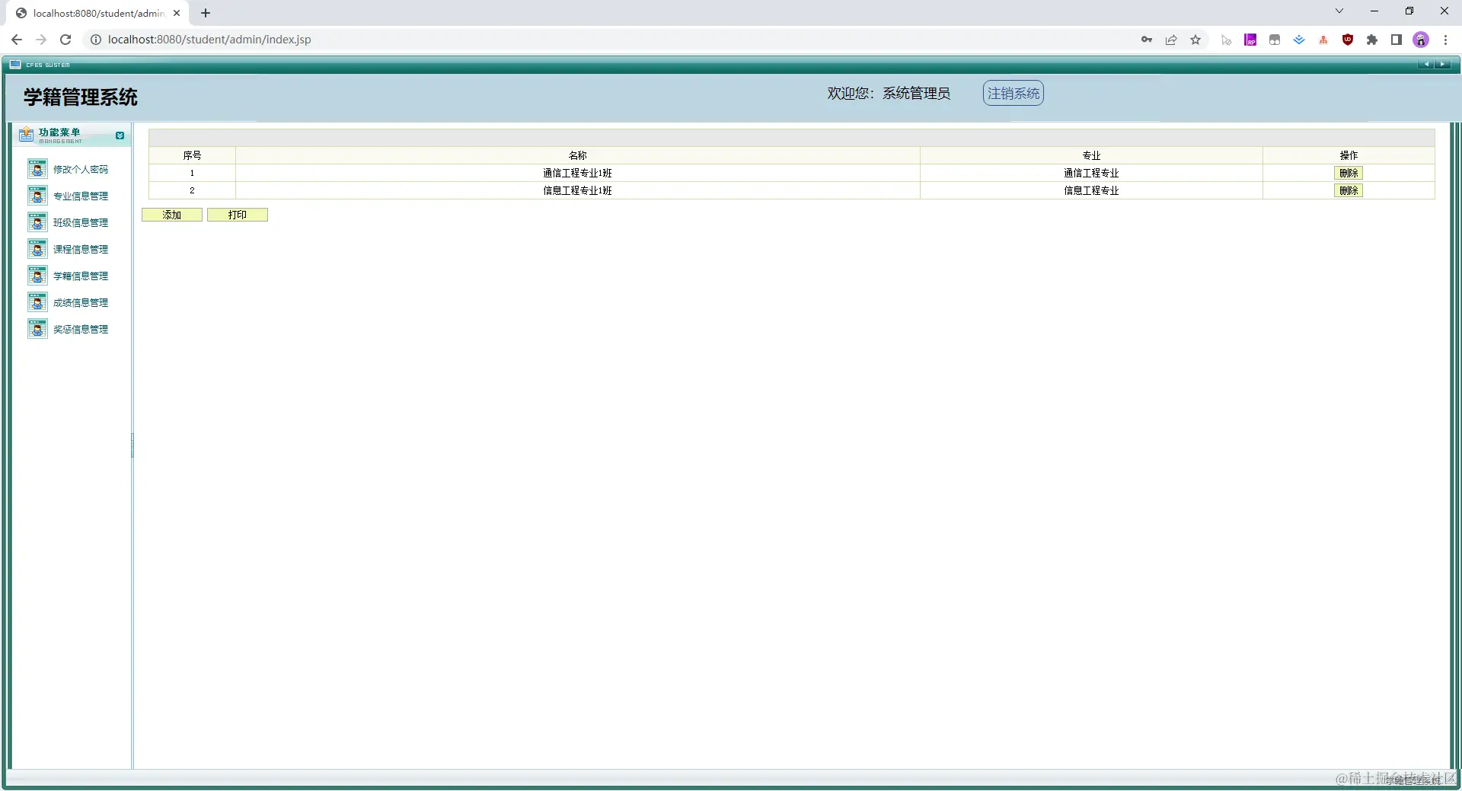Click the orange sitemap extension icon

(x=1323, y=40)
